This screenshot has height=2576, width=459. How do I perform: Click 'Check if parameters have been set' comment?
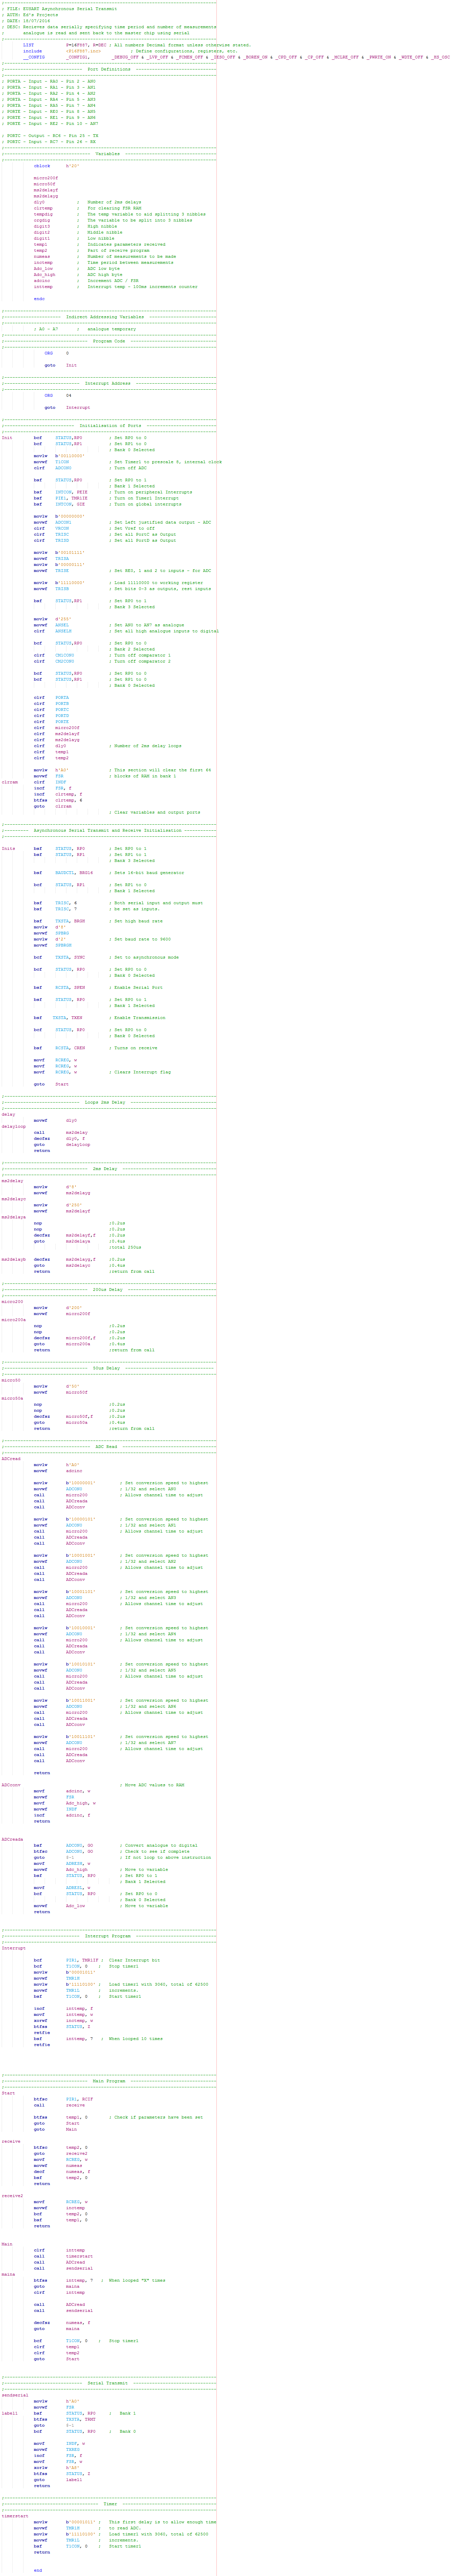[x=158, y=2117]
